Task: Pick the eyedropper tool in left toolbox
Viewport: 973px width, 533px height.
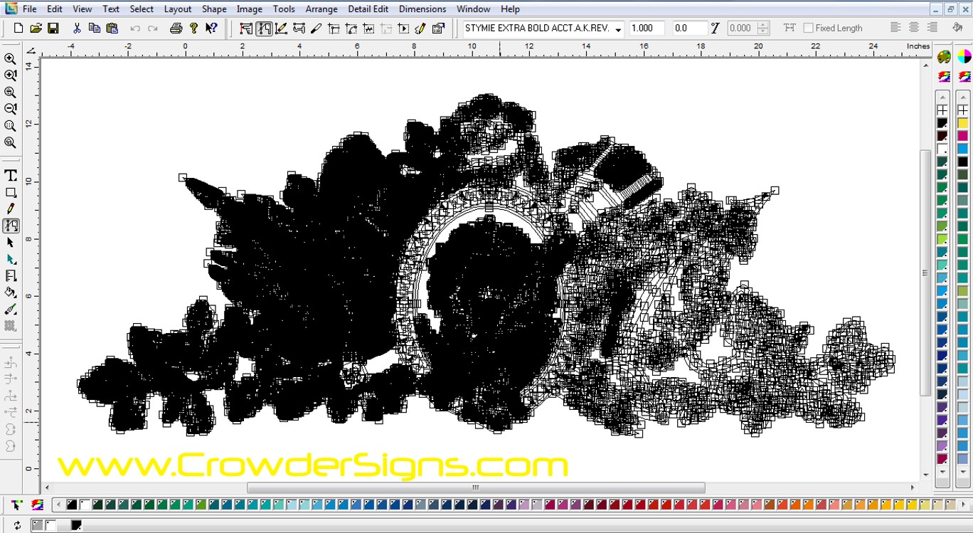Action: point(11,310)
